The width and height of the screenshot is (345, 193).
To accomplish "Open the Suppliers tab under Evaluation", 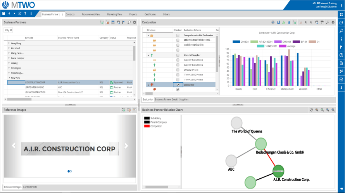I will [x=184, y=100].
